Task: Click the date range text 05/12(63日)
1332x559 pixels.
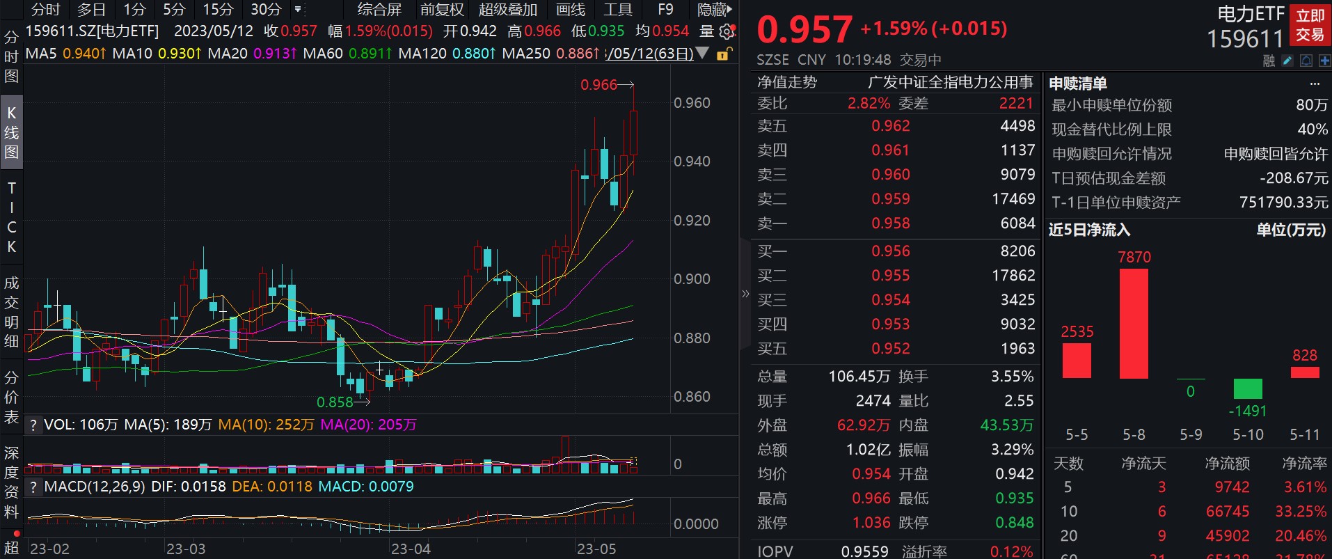Action: coord(649,54)
